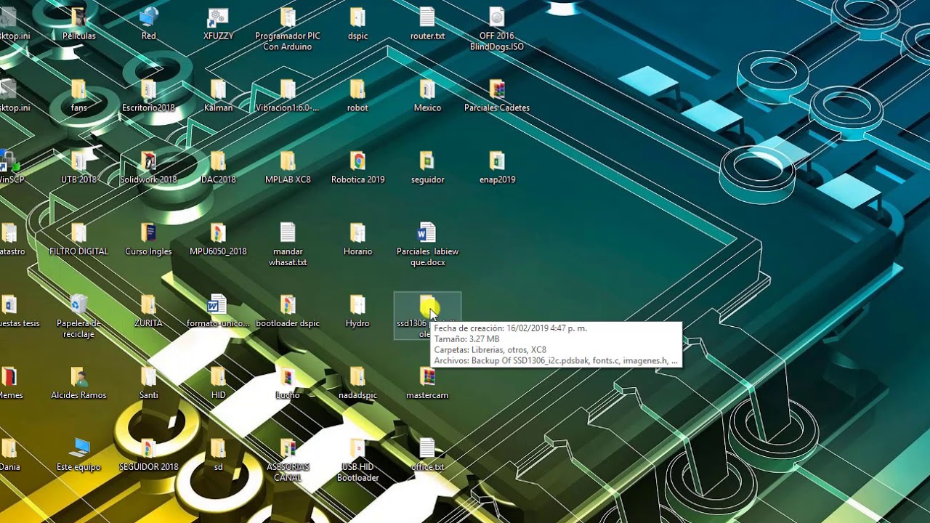Select the formato unico Word document

click(218, 305)
